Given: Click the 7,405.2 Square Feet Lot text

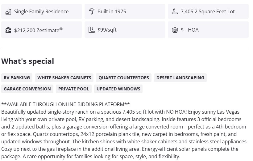Looking at the screenshot, I should 208,12.
